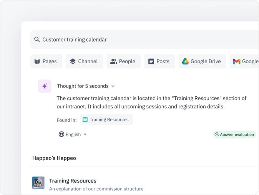Viewport: 259px width, 195px height.
Task: Open the Training Resources result title
Action: pos(73,181)
